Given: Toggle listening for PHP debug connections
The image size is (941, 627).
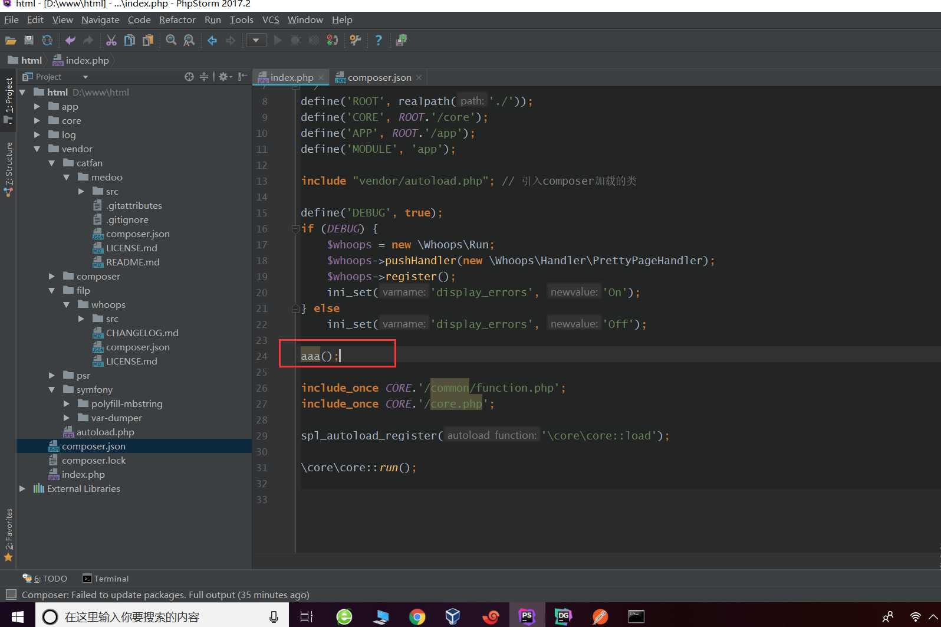Looking at the screenshot, I should [333, 40].
